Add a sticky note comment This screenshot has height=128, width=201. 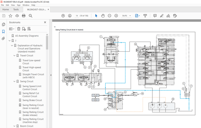coord(155,16)
